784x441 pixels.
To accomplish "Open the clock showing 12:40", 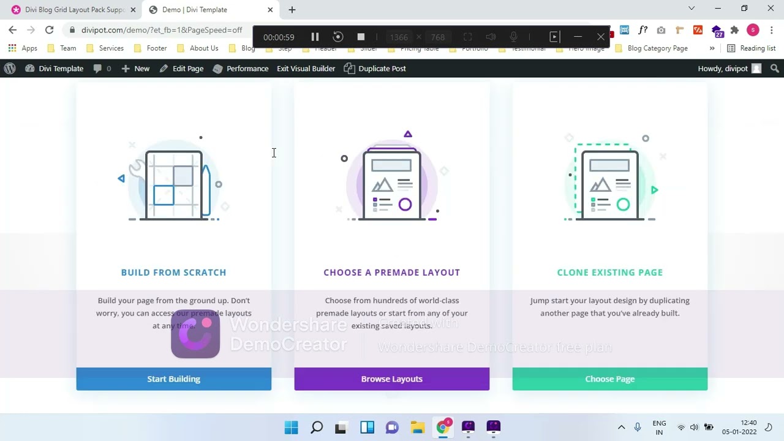I will 739,427.
